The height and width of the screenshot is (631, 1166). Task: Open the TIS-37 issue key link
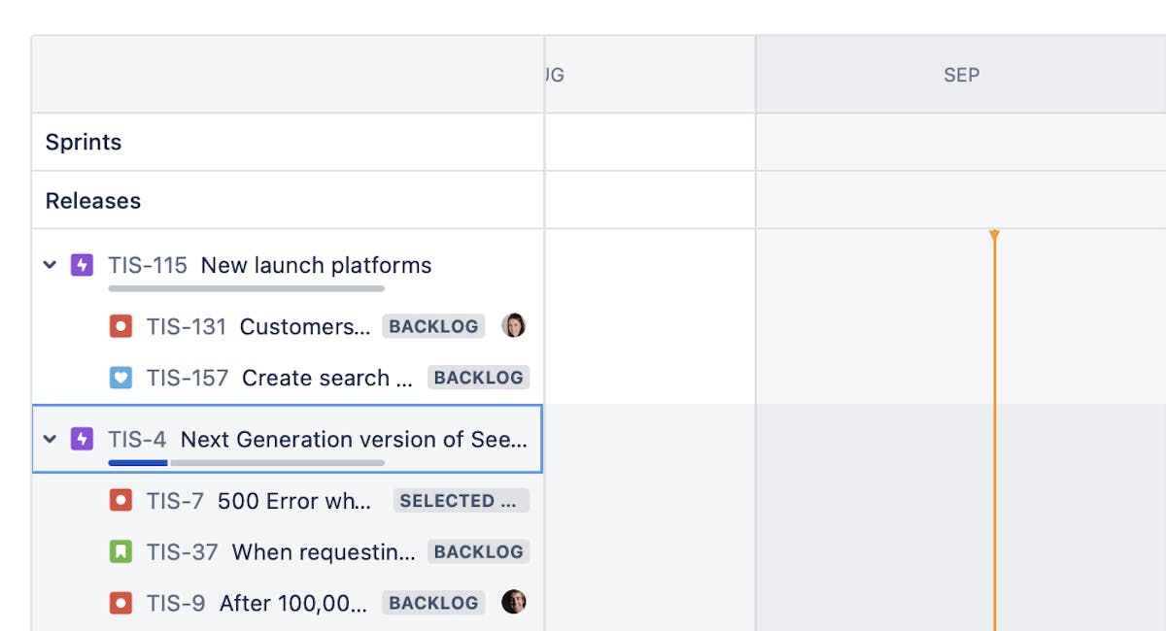[182, 552]
